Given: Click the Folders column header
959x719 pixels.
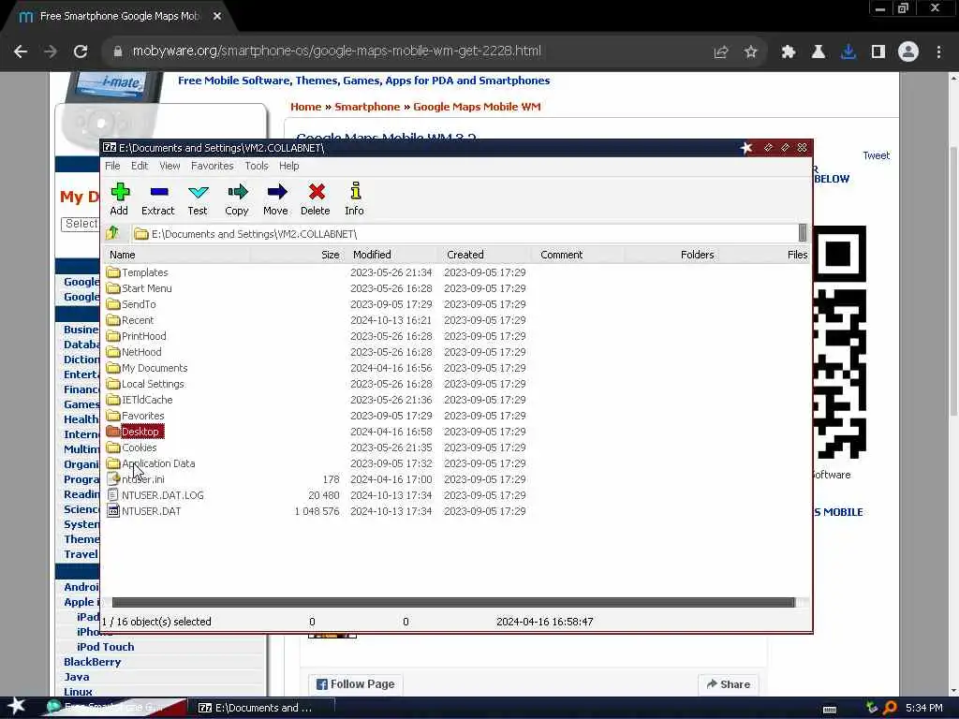Looking at the screenshot, I should click(671, 255).
